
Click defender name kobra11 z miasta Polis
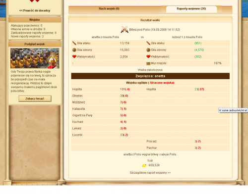click(187, 37)
